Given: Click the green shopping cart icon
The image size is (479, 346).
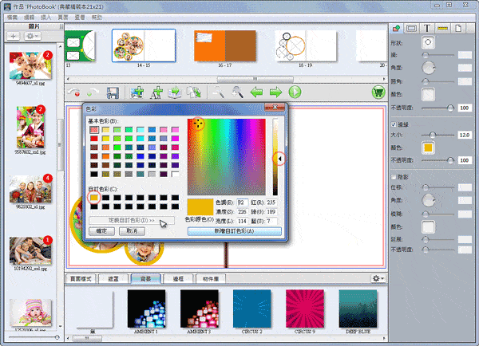Looking at the screenshot, I should click(378, 92).
